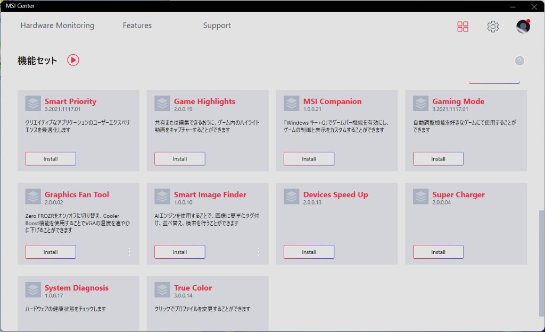Install the Game Highlights feature
Viewport: 545px width, 332px height.
click(x=180, y=158)
